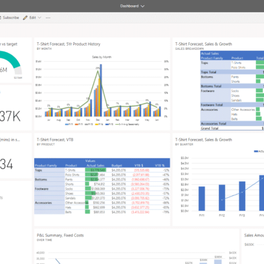Click the FY13 bar in the By Quarter chart
This screenshot has height=264, width=264.
click(242, 196)
